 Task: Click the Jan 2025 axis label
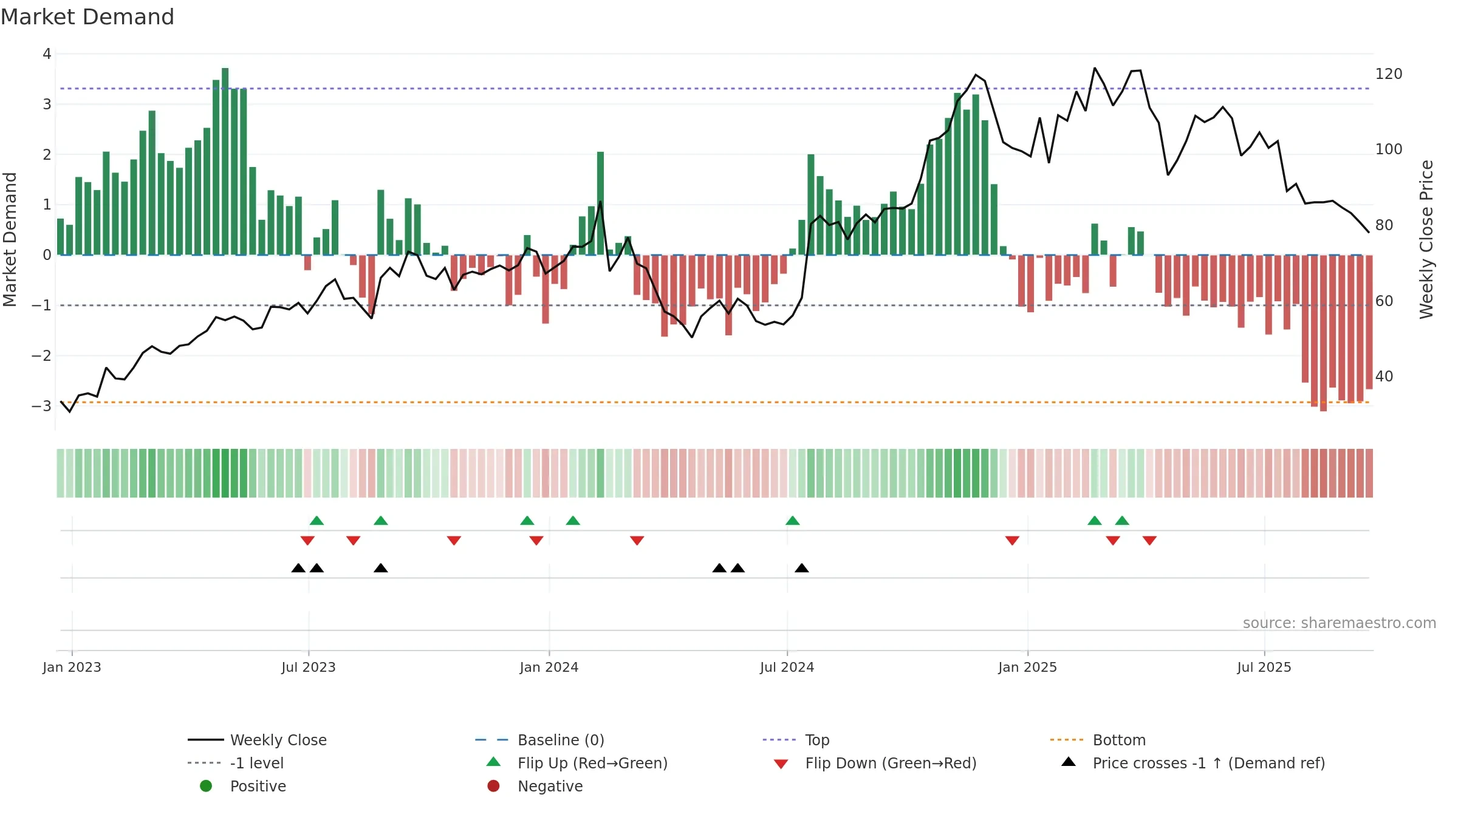(1028, 667)
